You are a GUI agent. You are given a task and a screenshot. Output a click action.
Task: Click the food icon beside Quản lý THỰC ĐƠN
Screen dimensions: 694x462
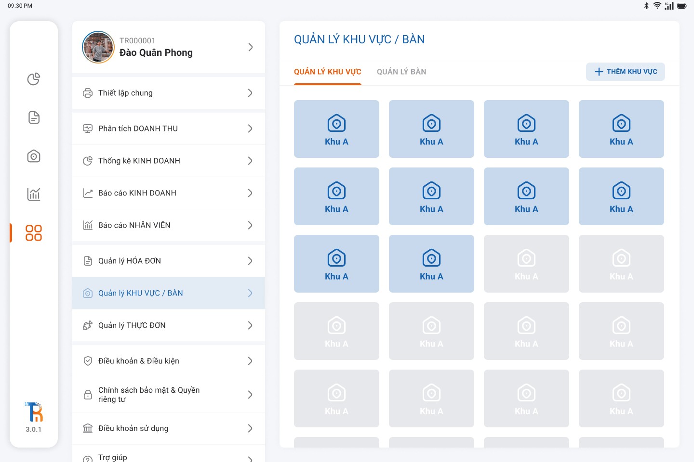click(88, 325)
